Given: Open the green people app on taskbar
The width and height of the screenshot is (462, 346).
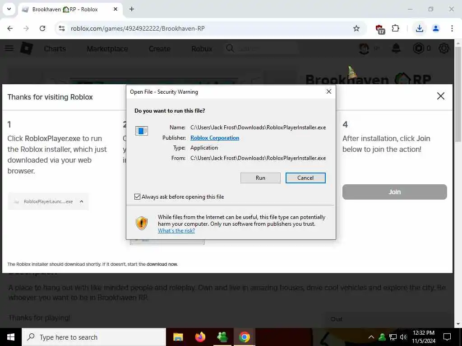Looking at the screenshot, I should [x=222, y=337].
